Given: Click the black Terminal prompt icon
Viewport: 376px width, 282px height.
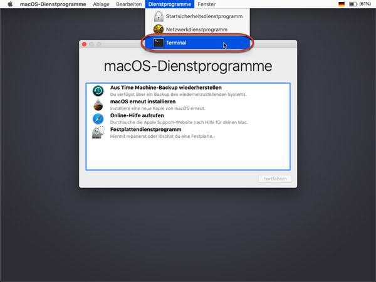Looking at the screenshot, I should 159,43.
